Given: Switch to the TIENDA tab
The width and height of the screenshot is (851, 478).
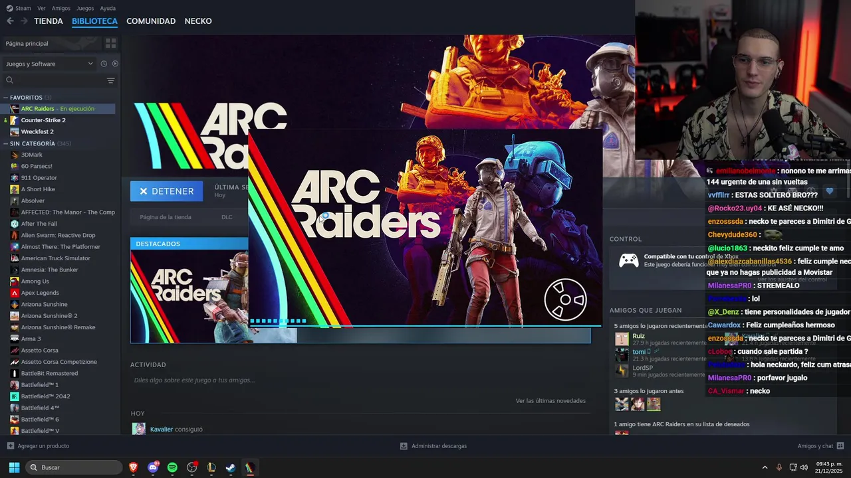Looking at the screenshot, I should pyautogui.click(x=49, y=21).
